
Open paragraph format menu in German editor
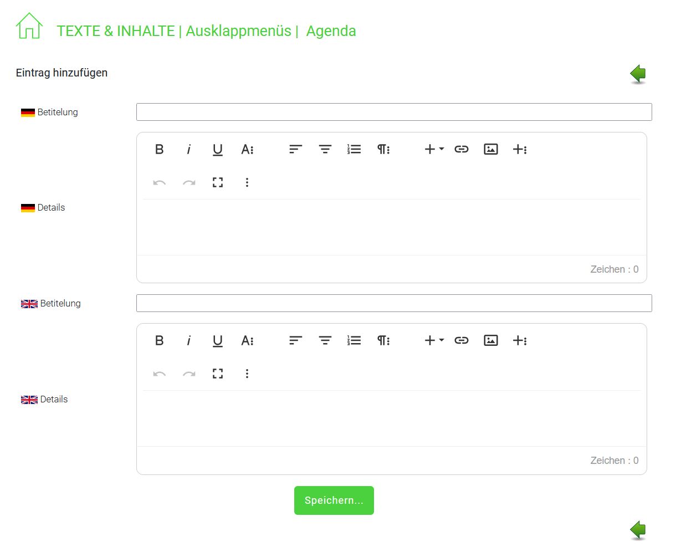tap(383, 149)
